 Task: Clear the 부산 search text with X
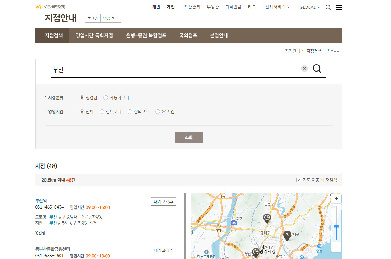(305, 69)
